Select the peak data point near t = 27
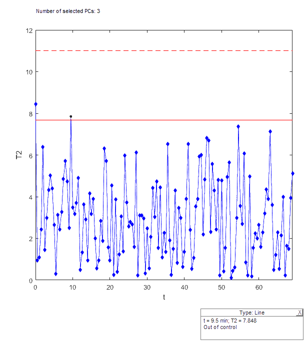The width and height of the screenshot is (305, 341). coord(136,152)
